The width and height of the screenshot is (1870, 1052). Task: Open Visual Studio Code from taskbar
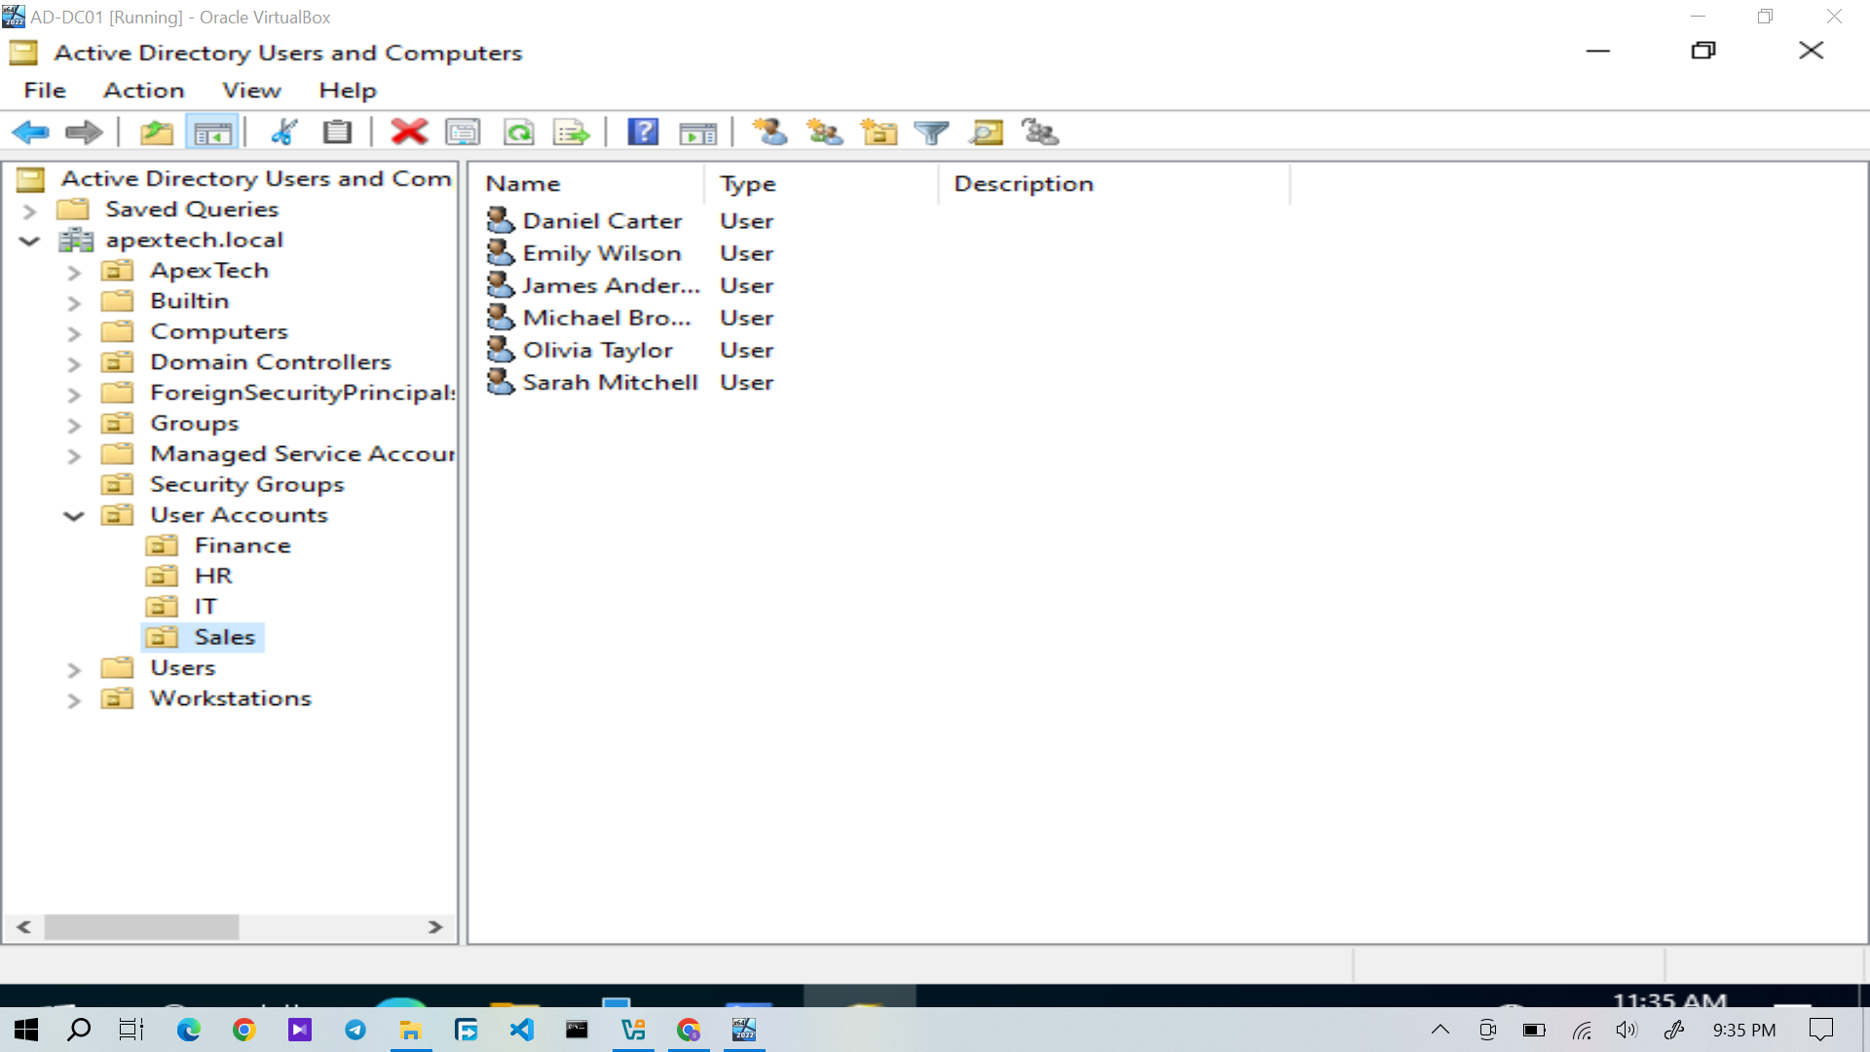click(x=522, y=1030)
